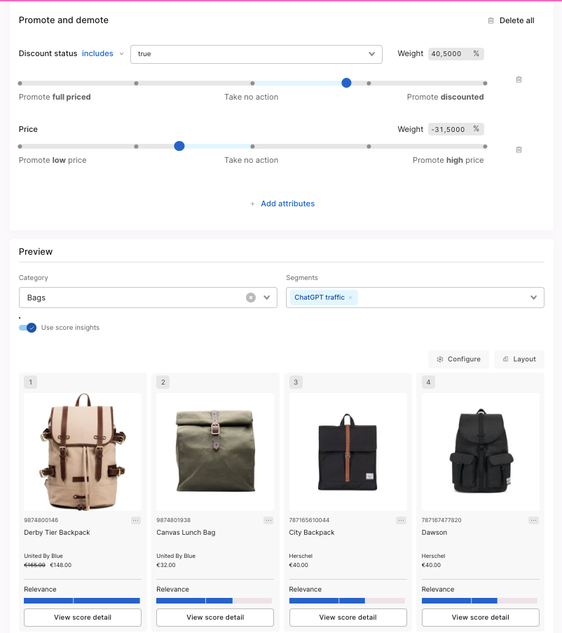Expand the Segments dropdown
This screenshot has height=633, width=562.
pos(533,298)
